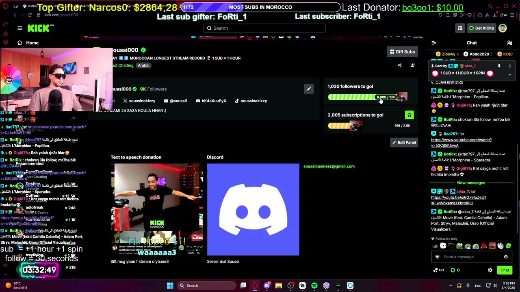Open the green subscriptions goal gift icon

[x=409, y=115]
